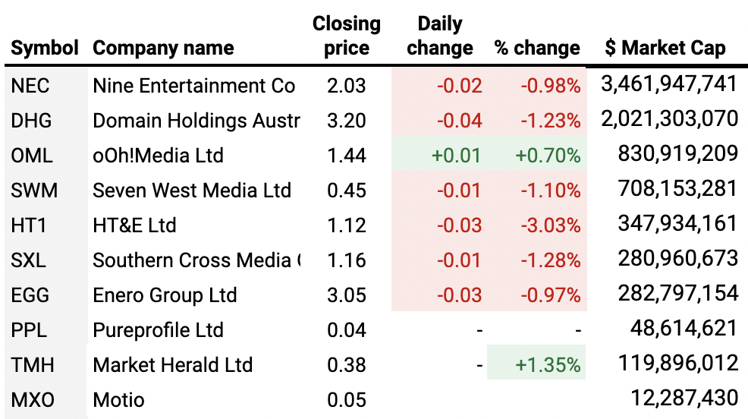
Task: Select the Closing price column header
Action: tap(346, 36)
